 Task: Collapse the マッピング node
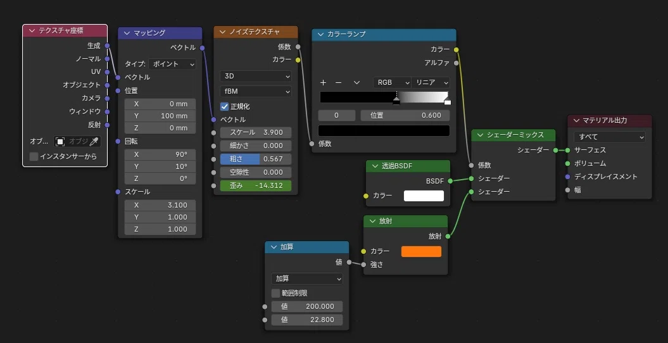(x=127, y=33)
